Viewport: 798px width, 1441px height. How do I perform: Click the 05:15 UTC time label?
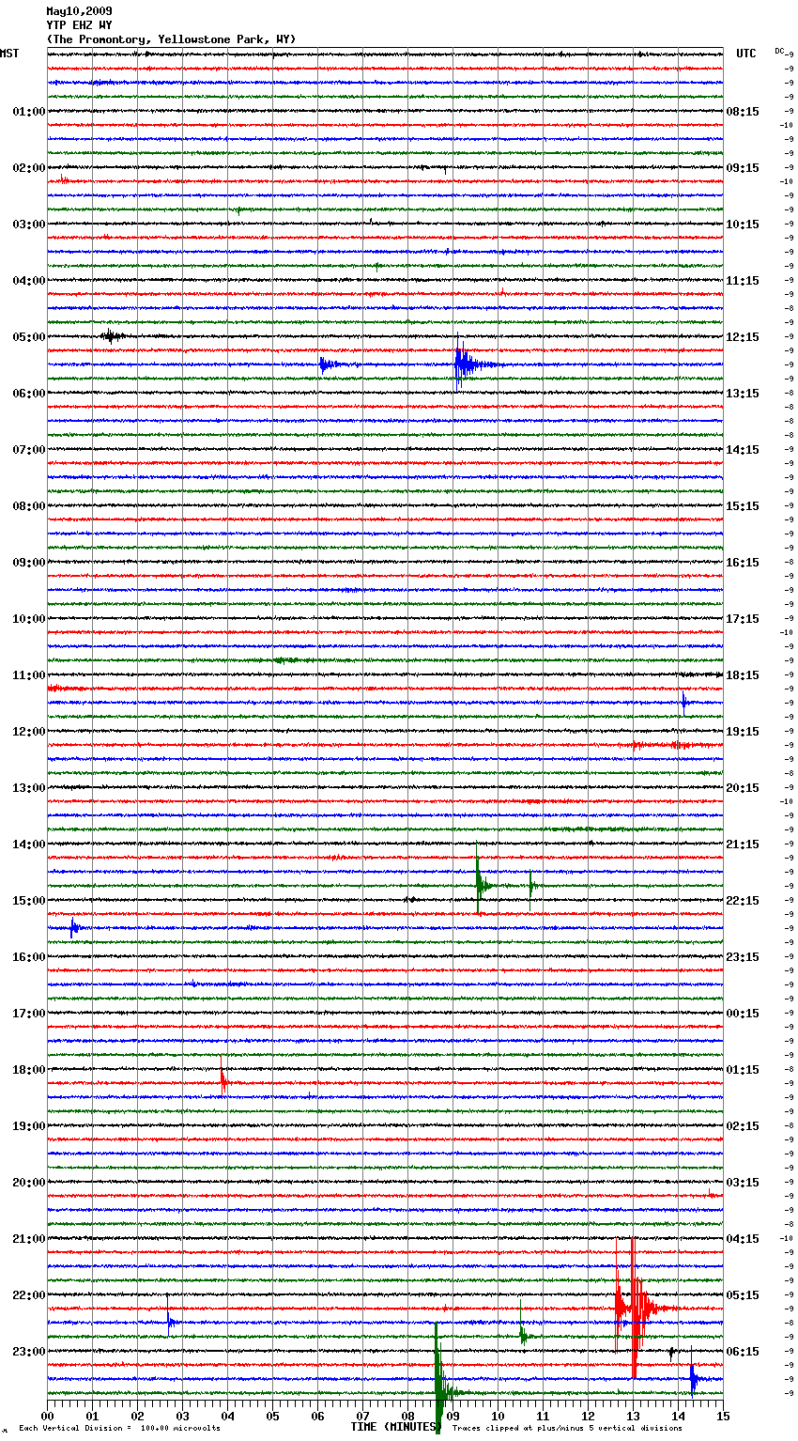click(743, 1295)
